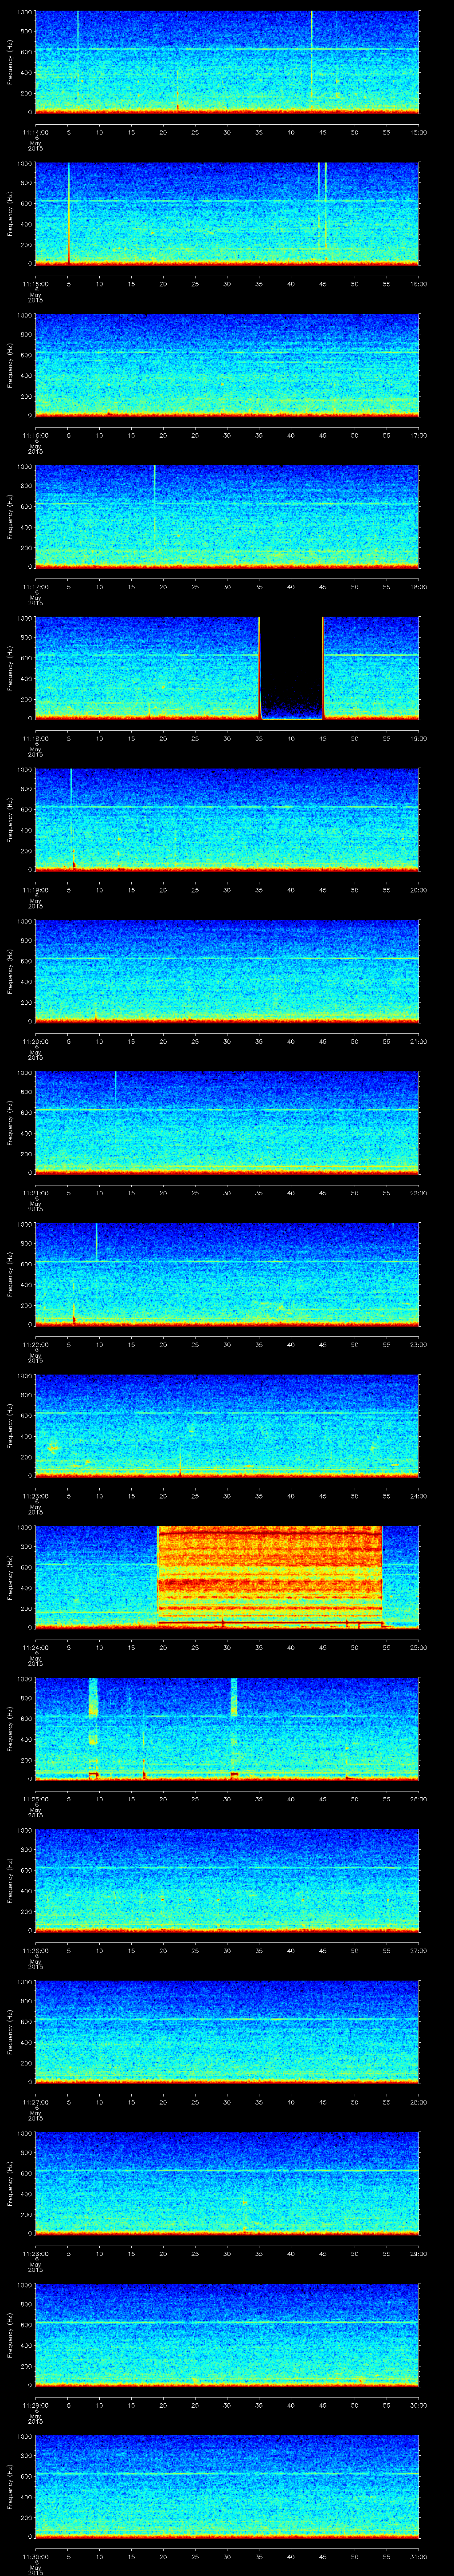Image resolution: width=454 pixels, height=2576 pixels.
Task: Click the 55-second tick label under the 11:24:00 spectrogram
Action: (386, 1647)
